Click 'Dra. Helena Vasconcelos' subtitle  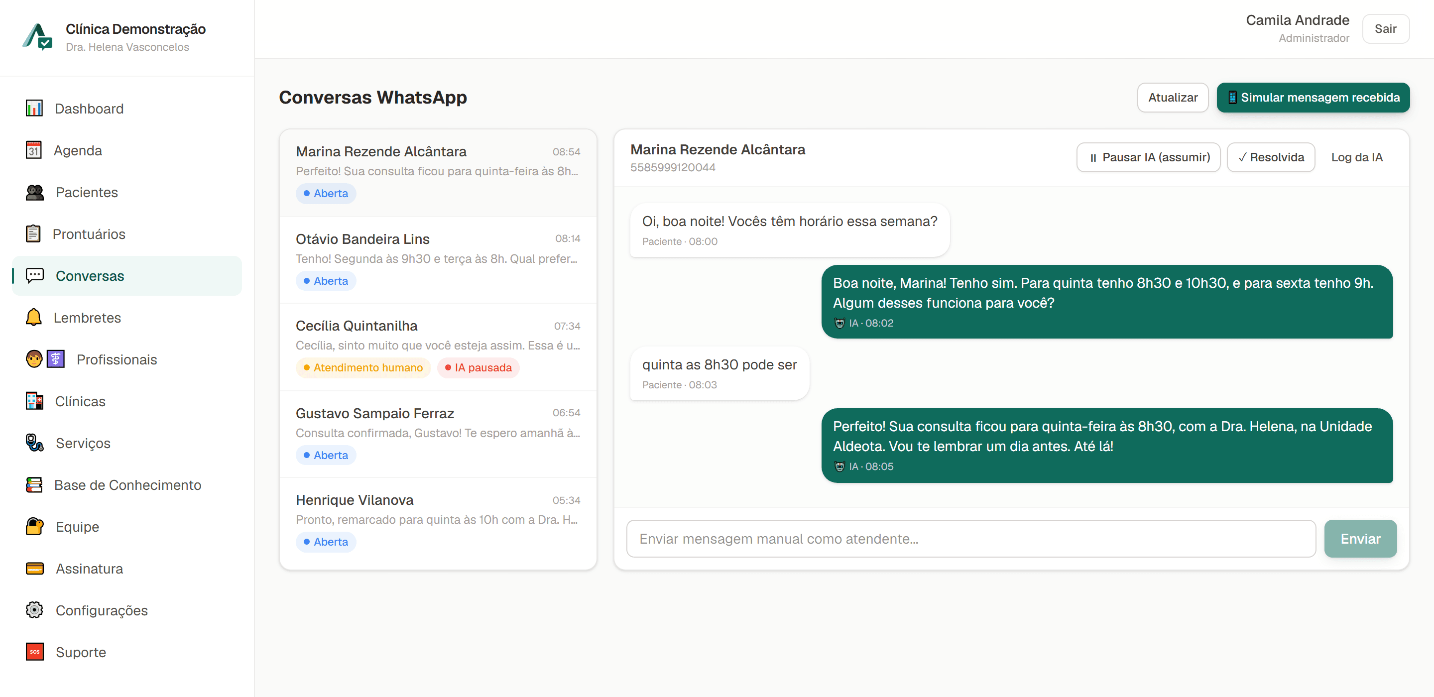127,47
